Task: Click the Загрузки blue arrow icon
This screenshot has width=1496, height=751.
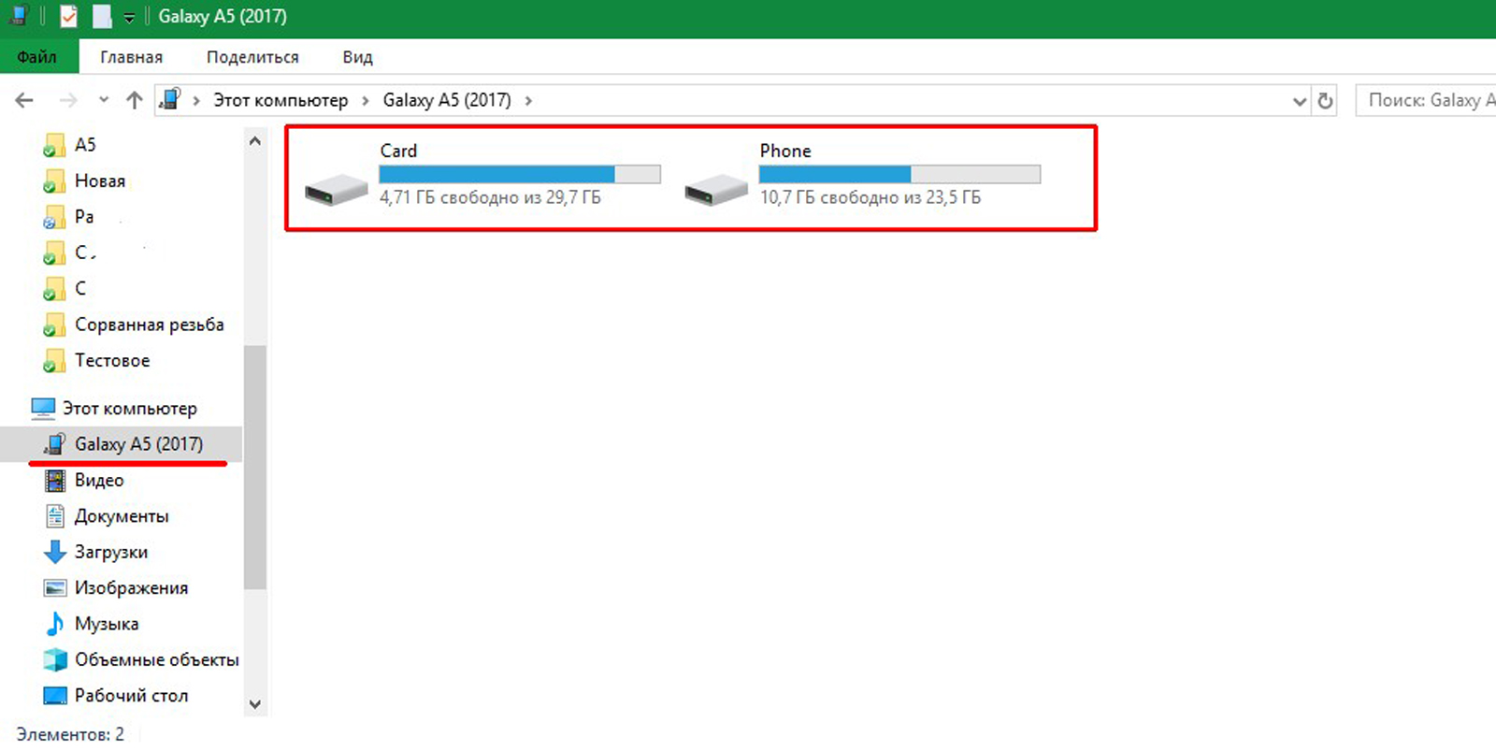Action: (56, 552)
